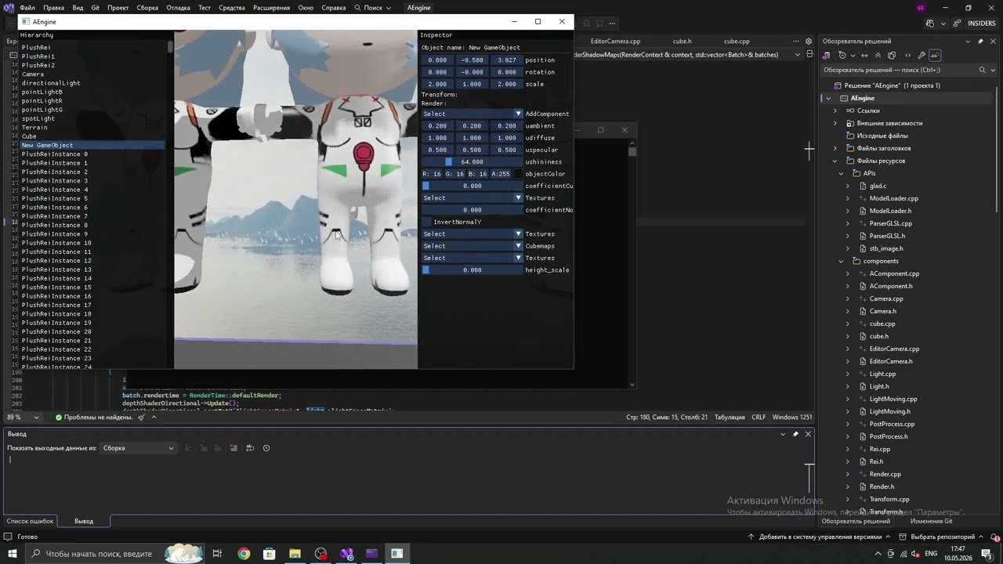This screenshot has width=1003, height=564.
Task: Collapse all items in Solution Explorer toolbar
Action: pyautogui.click(x=878, y=56)
